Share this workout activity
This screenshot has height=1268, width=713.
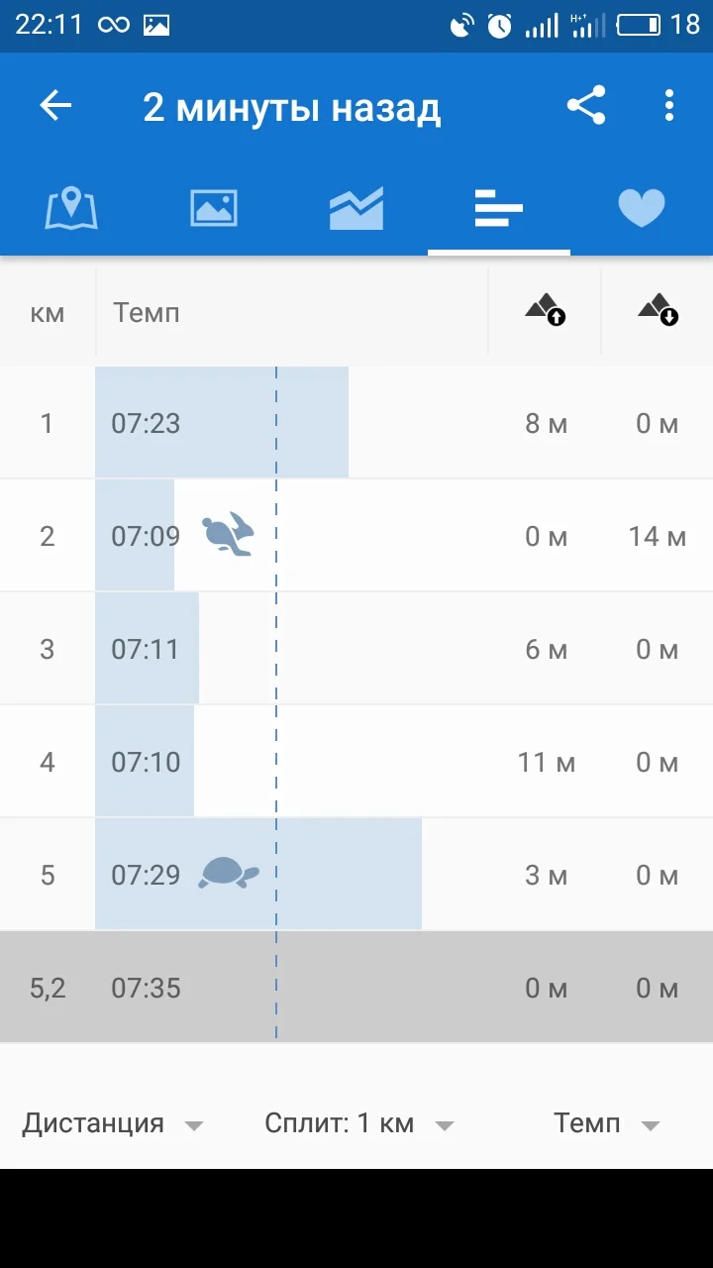point(585,106)
